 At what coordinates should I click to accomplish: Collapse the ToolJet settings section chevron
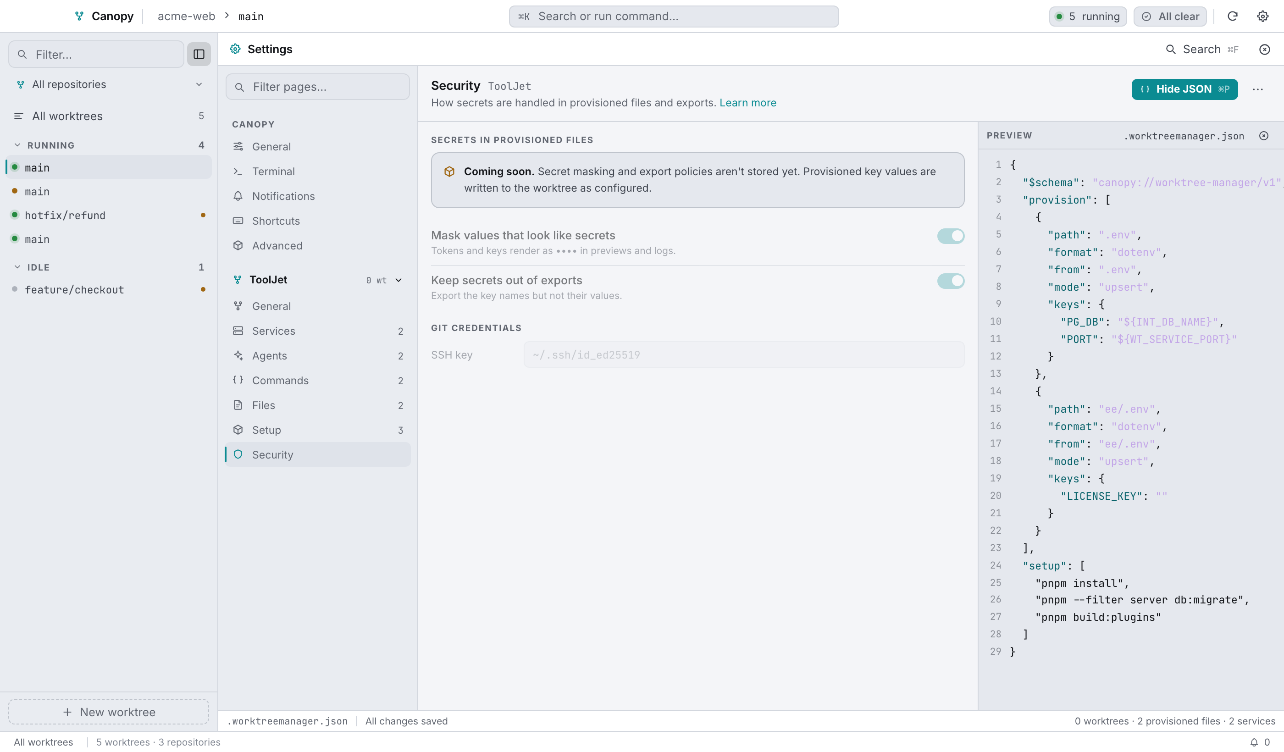(398, 280)
